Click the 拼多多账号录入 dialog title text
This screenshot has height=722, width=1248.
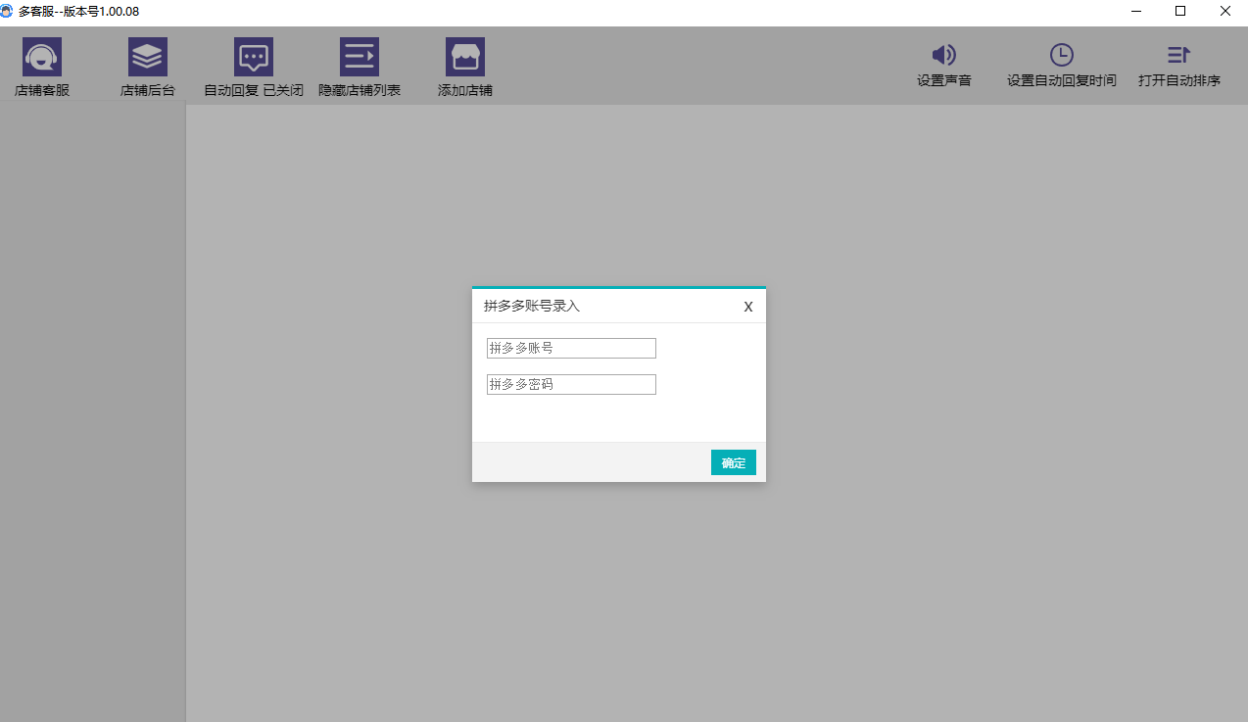[532, 306]
